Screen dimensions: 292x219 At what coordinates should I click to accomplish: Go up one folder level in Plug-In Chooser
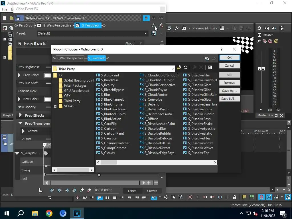click(179, 67)
